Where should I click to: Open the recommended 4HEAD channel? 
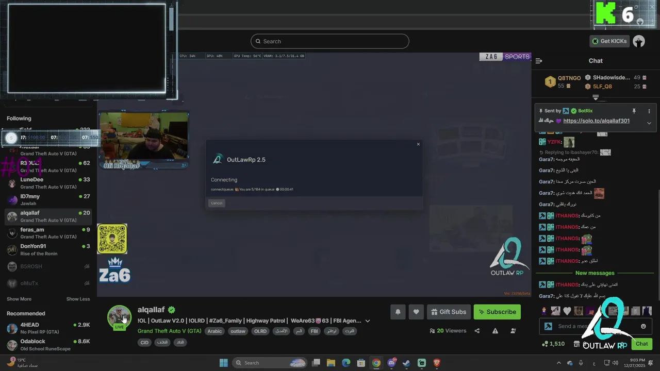tap(48, 328)
